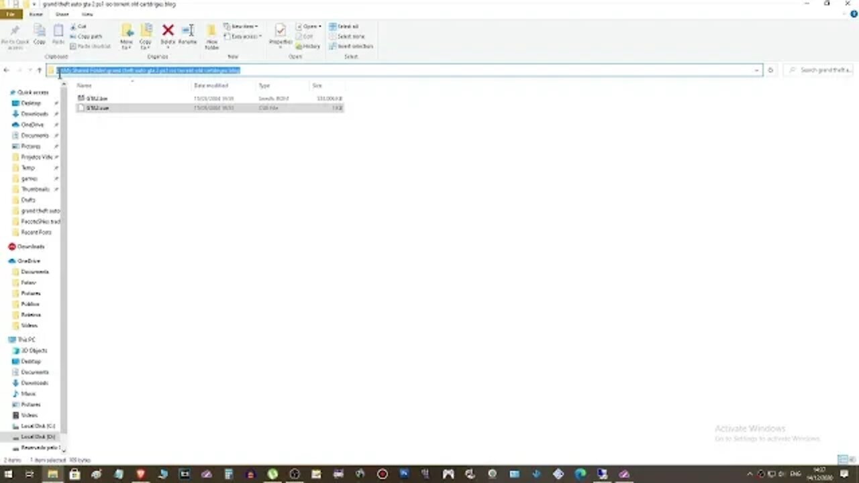Viewport: 859px width, 483px height.
Task: Open the Easy access dropdown
Action: coord(244,36)
